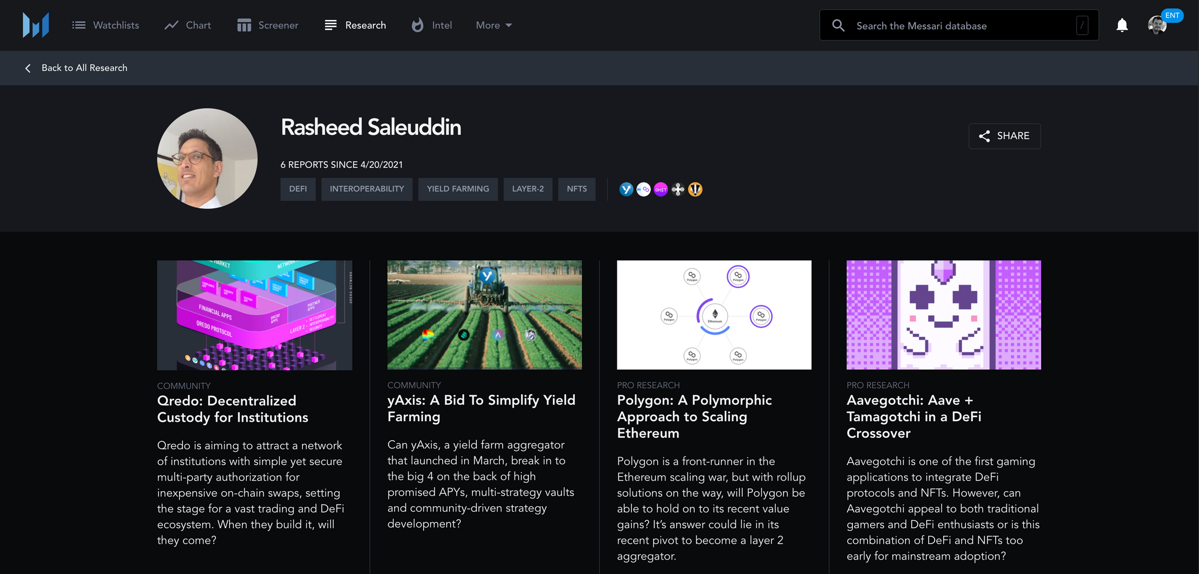The width and height of the screenshot is (1199, 574).
Task: Expand the More dropdown menu
Action: [x=494, y=25]
